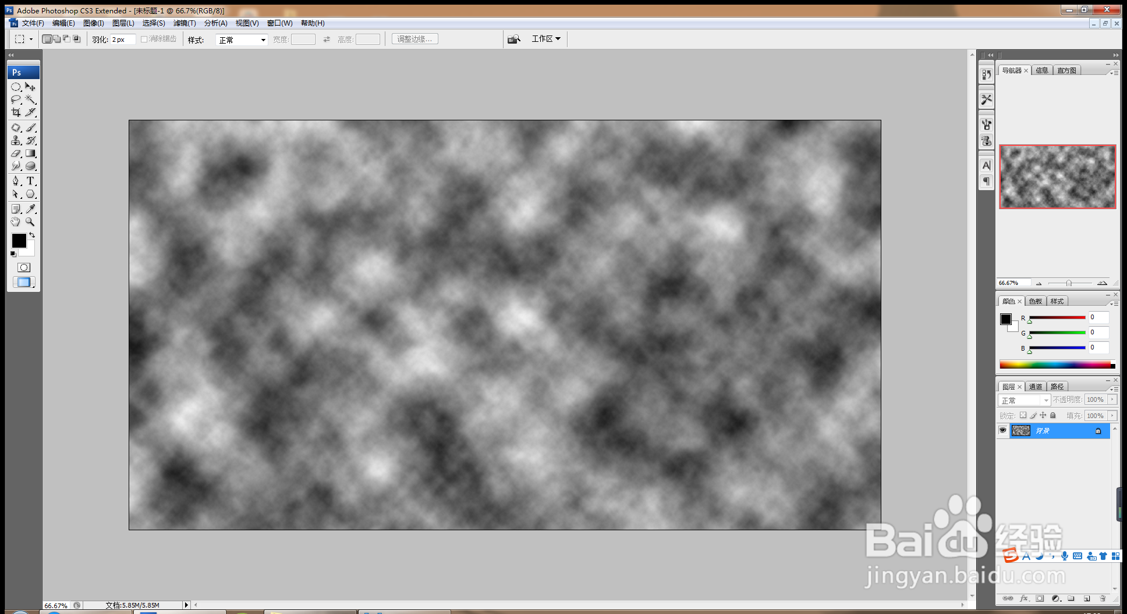This screenshot has height=614, width=1127.
Task: Select the Notes tool
Action: (16, 209)
